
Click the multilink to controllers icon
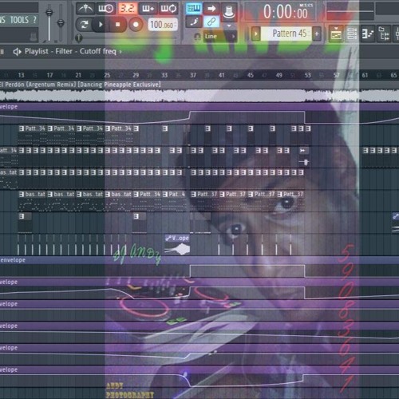(211, 22)
